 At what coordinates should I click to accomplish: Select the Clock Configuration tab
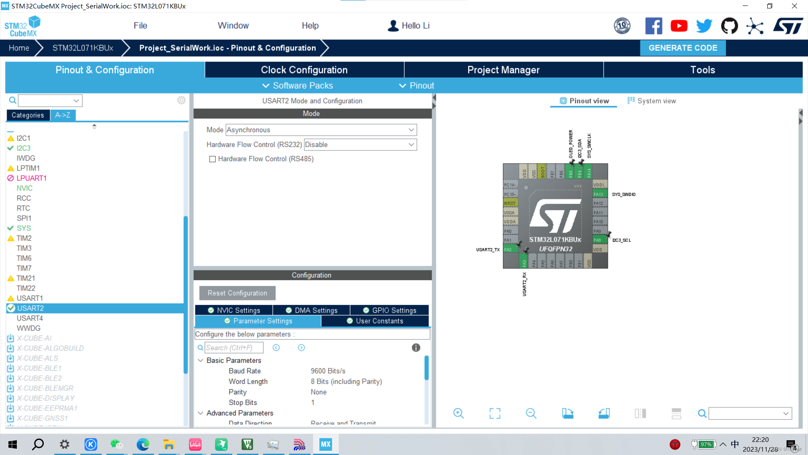pyautogui.click(x=304, y=70)
